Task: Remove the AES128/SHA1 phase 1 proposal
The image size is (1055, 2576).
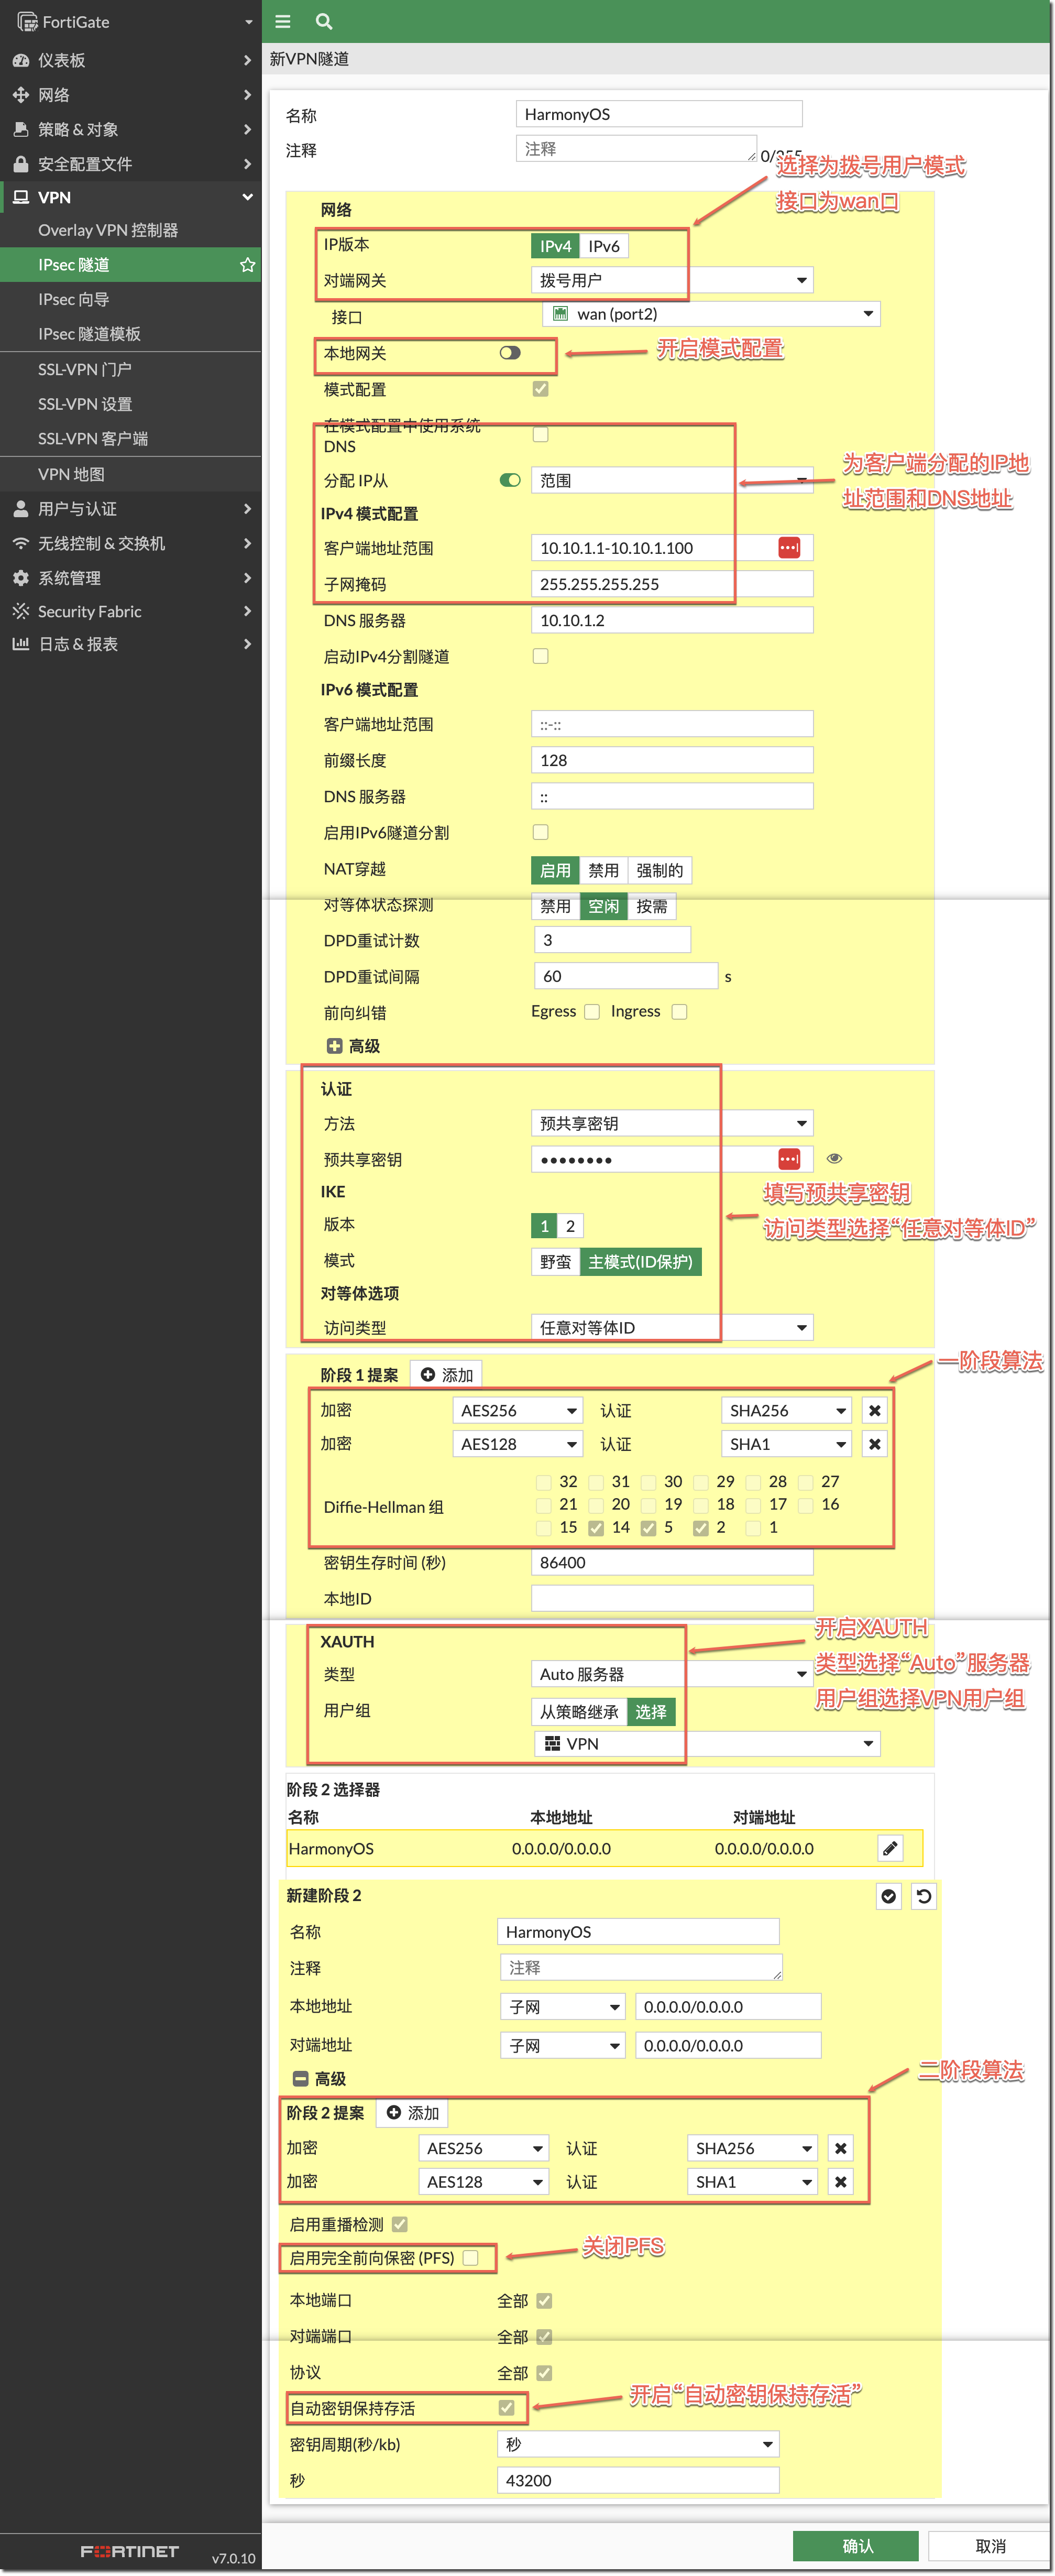Action: pos(874,1443)
